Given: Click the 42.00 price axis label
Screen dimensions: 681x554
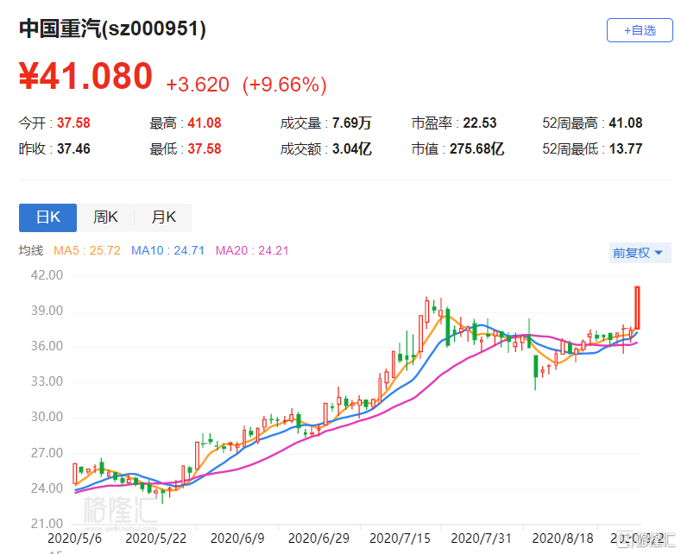Looking at the screenshot, I should click(x=47, y=275).
